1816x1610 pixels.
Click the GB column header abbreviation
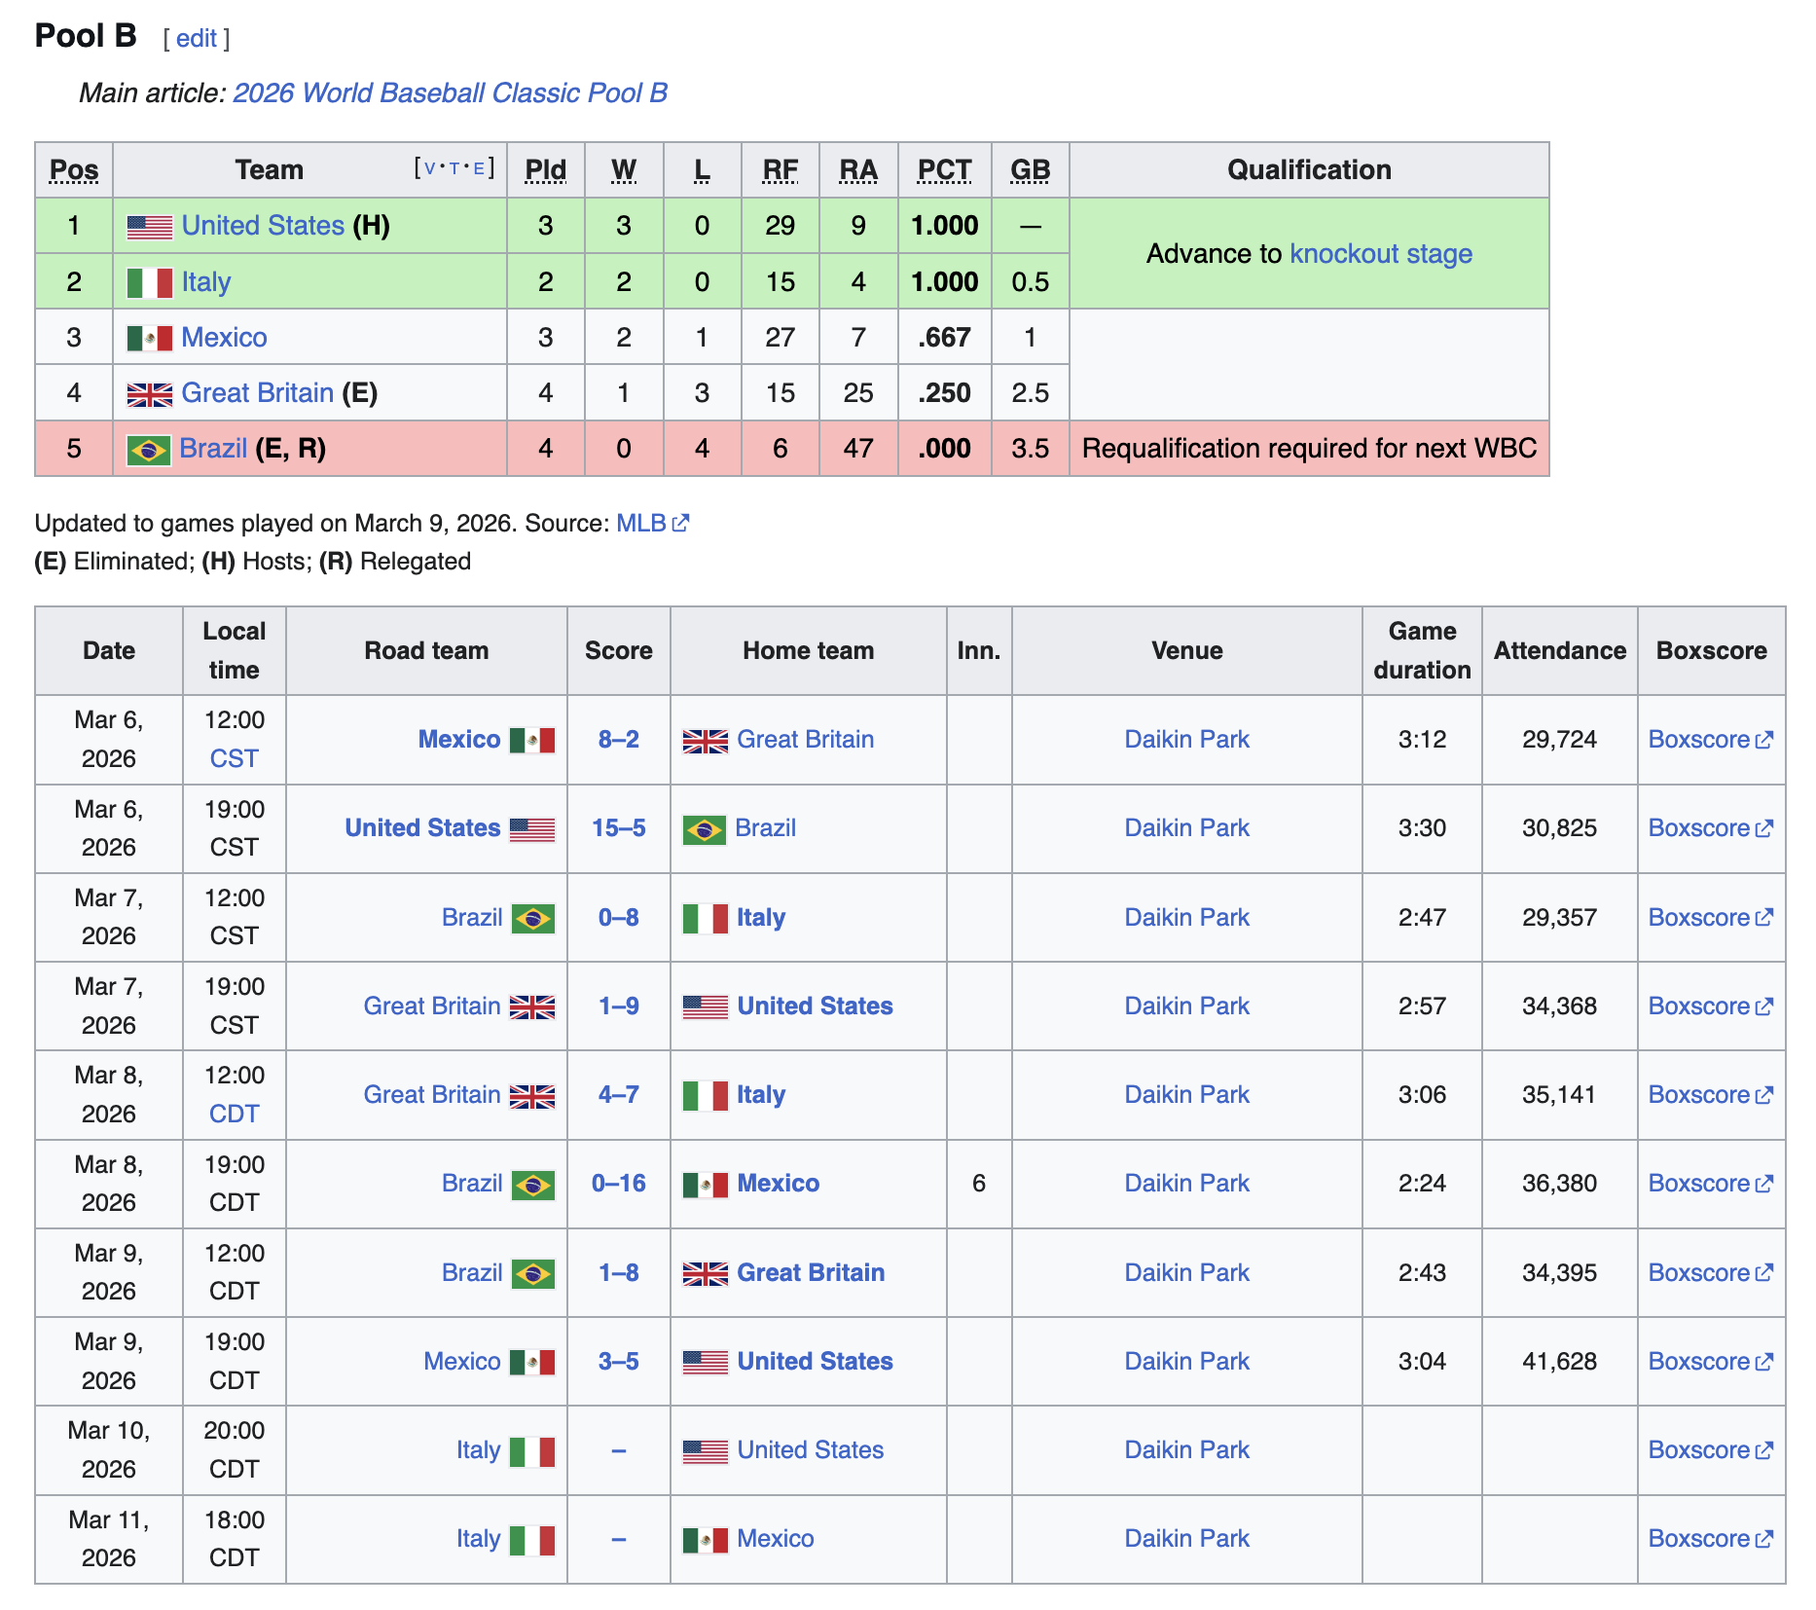1031,169
